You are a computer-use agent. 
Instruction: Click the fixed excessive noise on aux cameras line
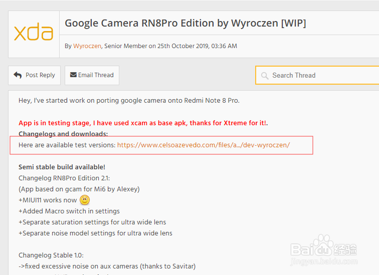[x=107, y=266]
